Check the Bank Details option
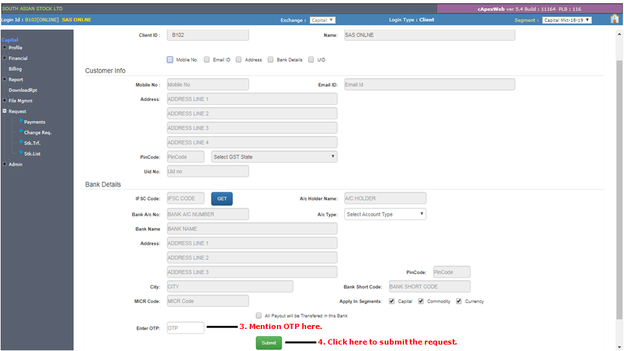Screen dimensions: 624x351 pyautogui.click(x=270, y=60)
